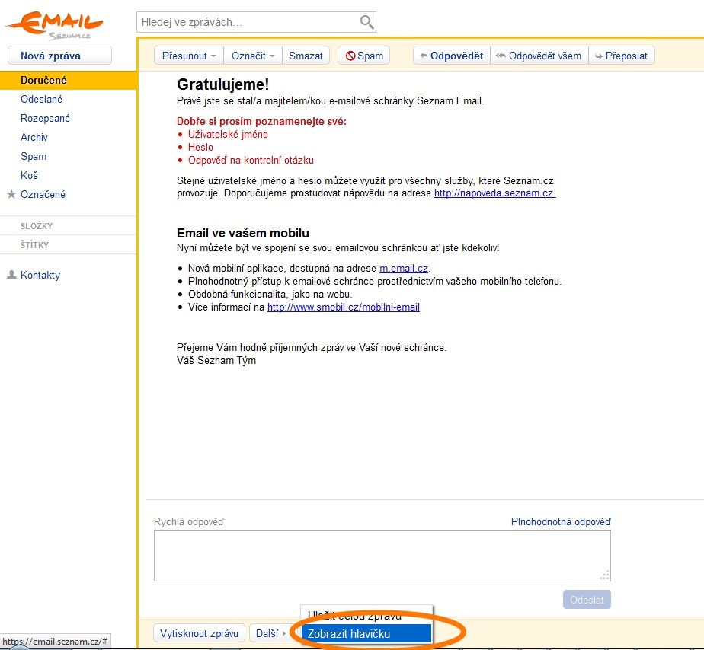
Task: Click the Hledej ve zprávách search field
Action: (248, 22)
